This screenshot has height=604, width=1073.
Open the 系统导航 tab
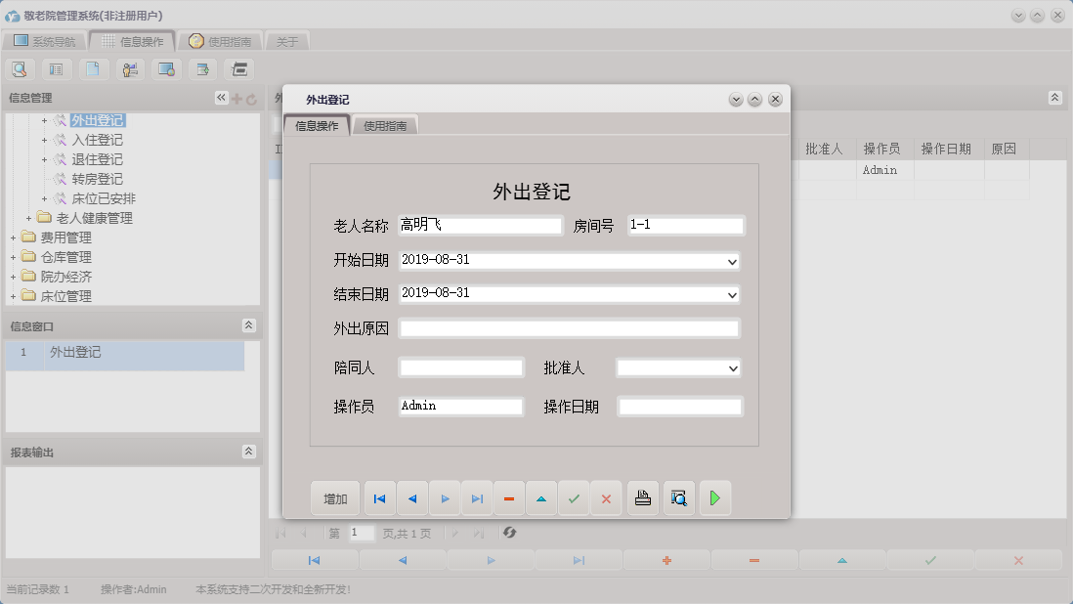(x=45, y=40)
